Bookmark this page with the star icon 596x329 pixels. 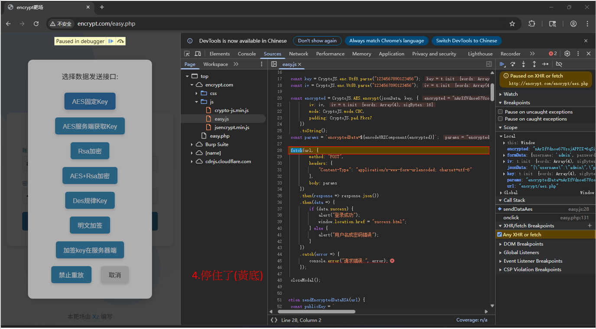512,24
